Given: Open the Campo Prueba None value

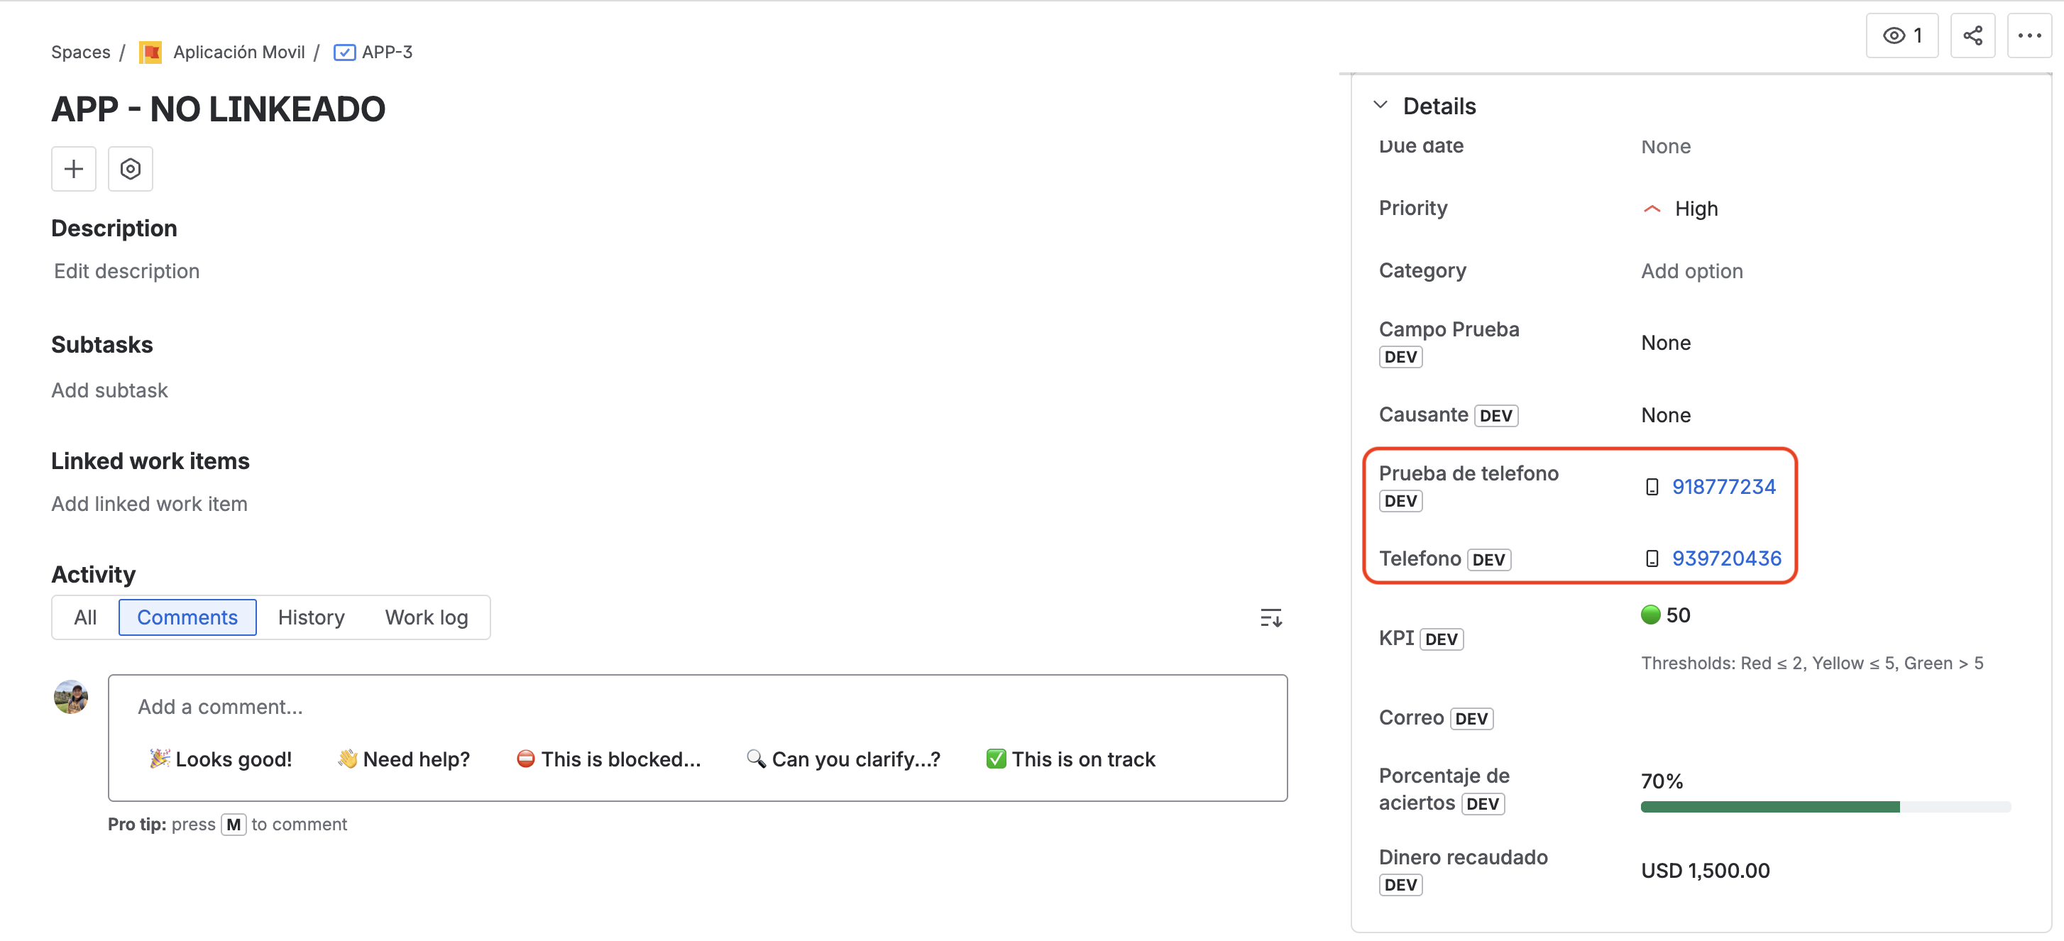Looking at the screenshot, I should click(x=1666, y=343).
